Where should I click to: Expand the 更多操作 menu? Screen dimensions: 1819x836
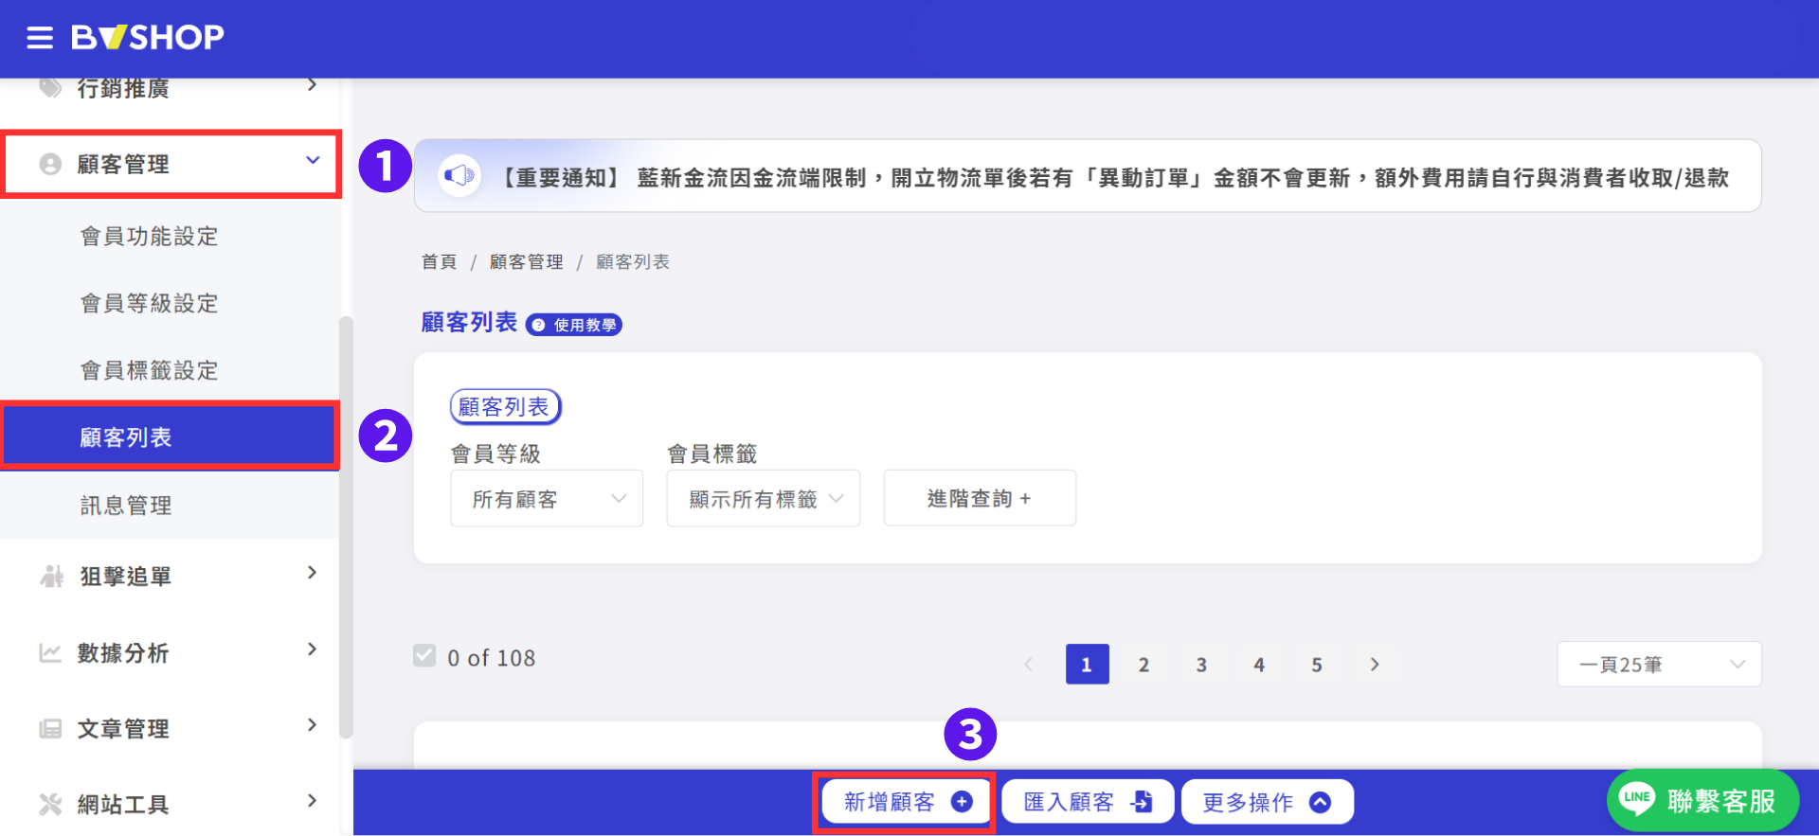pyautogui.click(x=1267, y=802)
